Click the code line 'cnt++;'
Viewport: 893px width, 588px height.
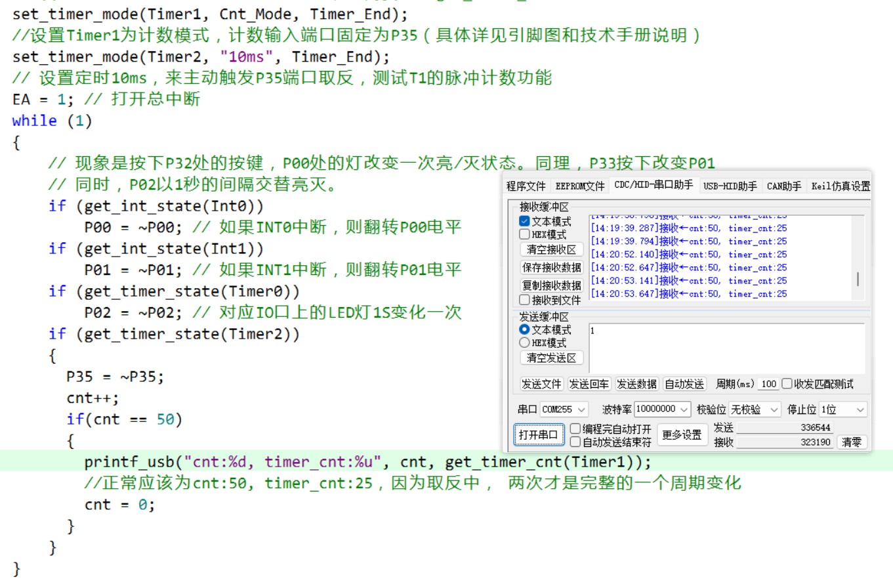93,398
